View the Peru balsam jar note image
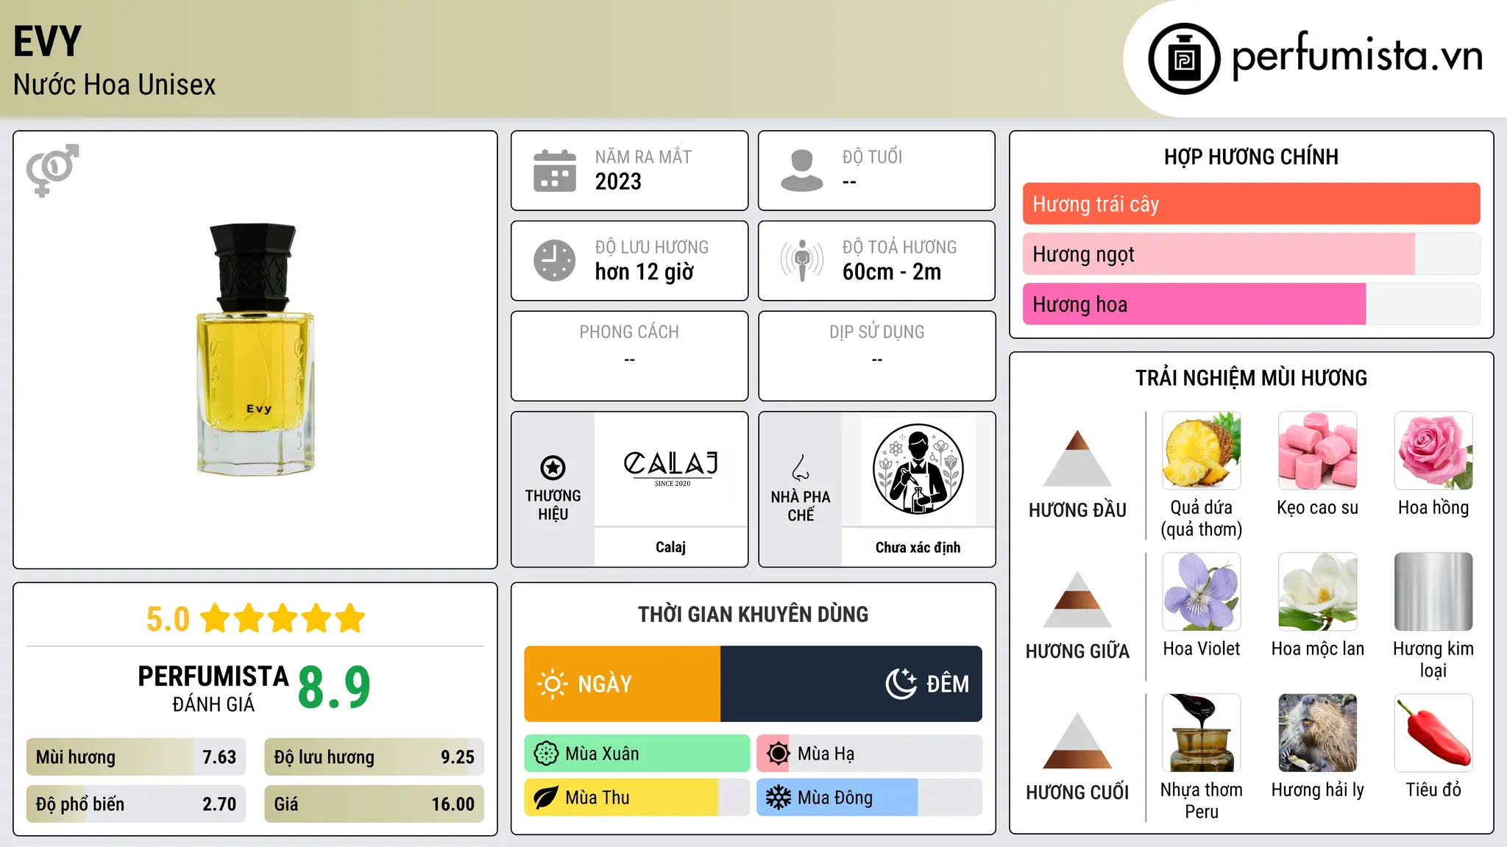This screenshot has height=847, width=1507. 1202,733
